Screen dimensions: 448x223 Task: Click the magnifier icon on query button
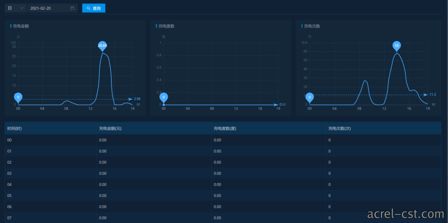[89, 8]
